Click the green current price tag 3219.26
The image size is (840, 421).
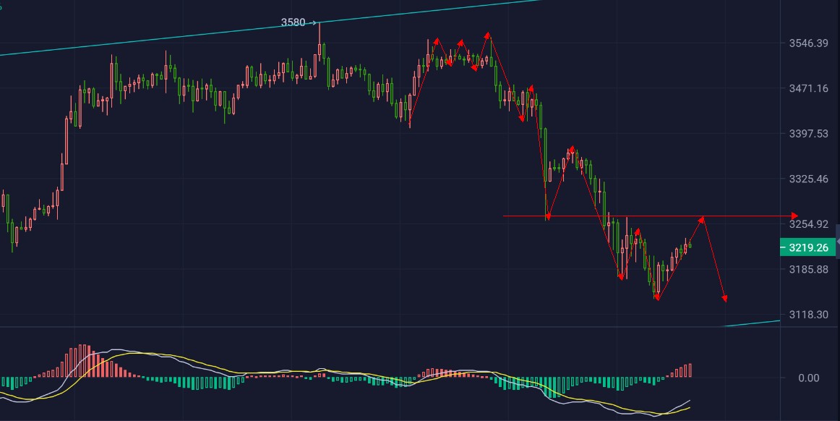click(x=808, y=247)
